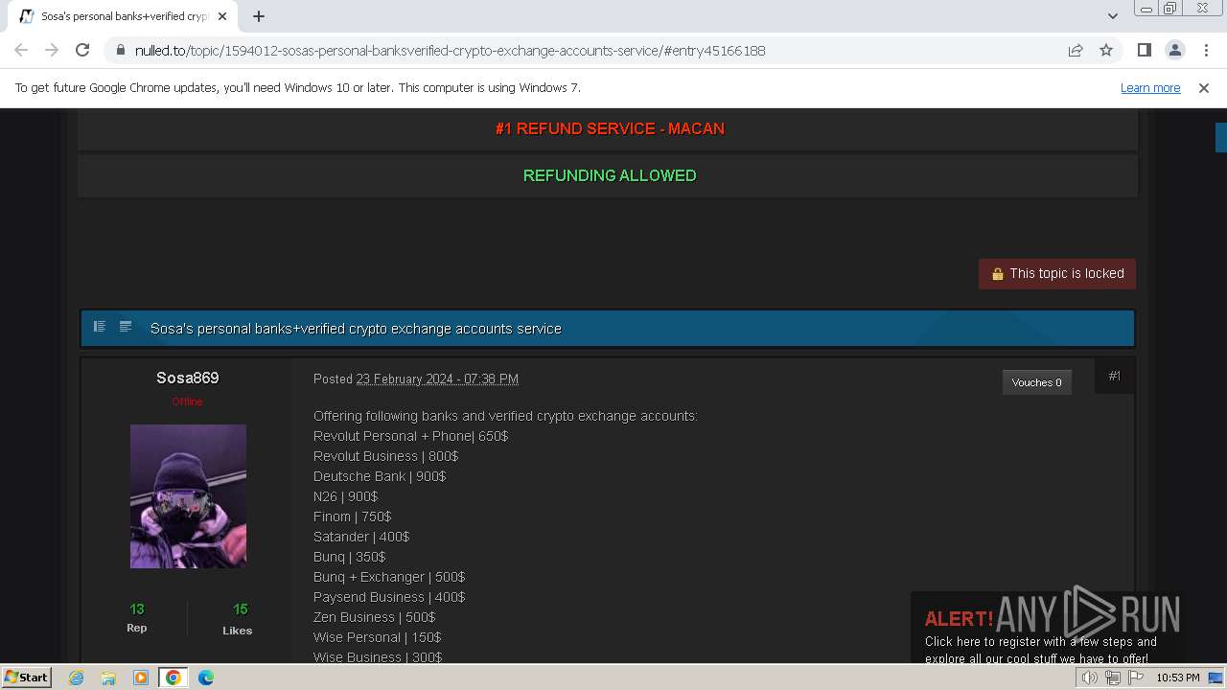Launch media player from taskbar
Screen dimensions: 1227x690
coord(141,678)
